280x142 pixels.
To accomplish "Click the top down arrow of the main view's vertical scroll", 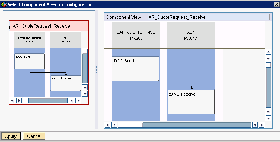I will (x=268, y=58).
